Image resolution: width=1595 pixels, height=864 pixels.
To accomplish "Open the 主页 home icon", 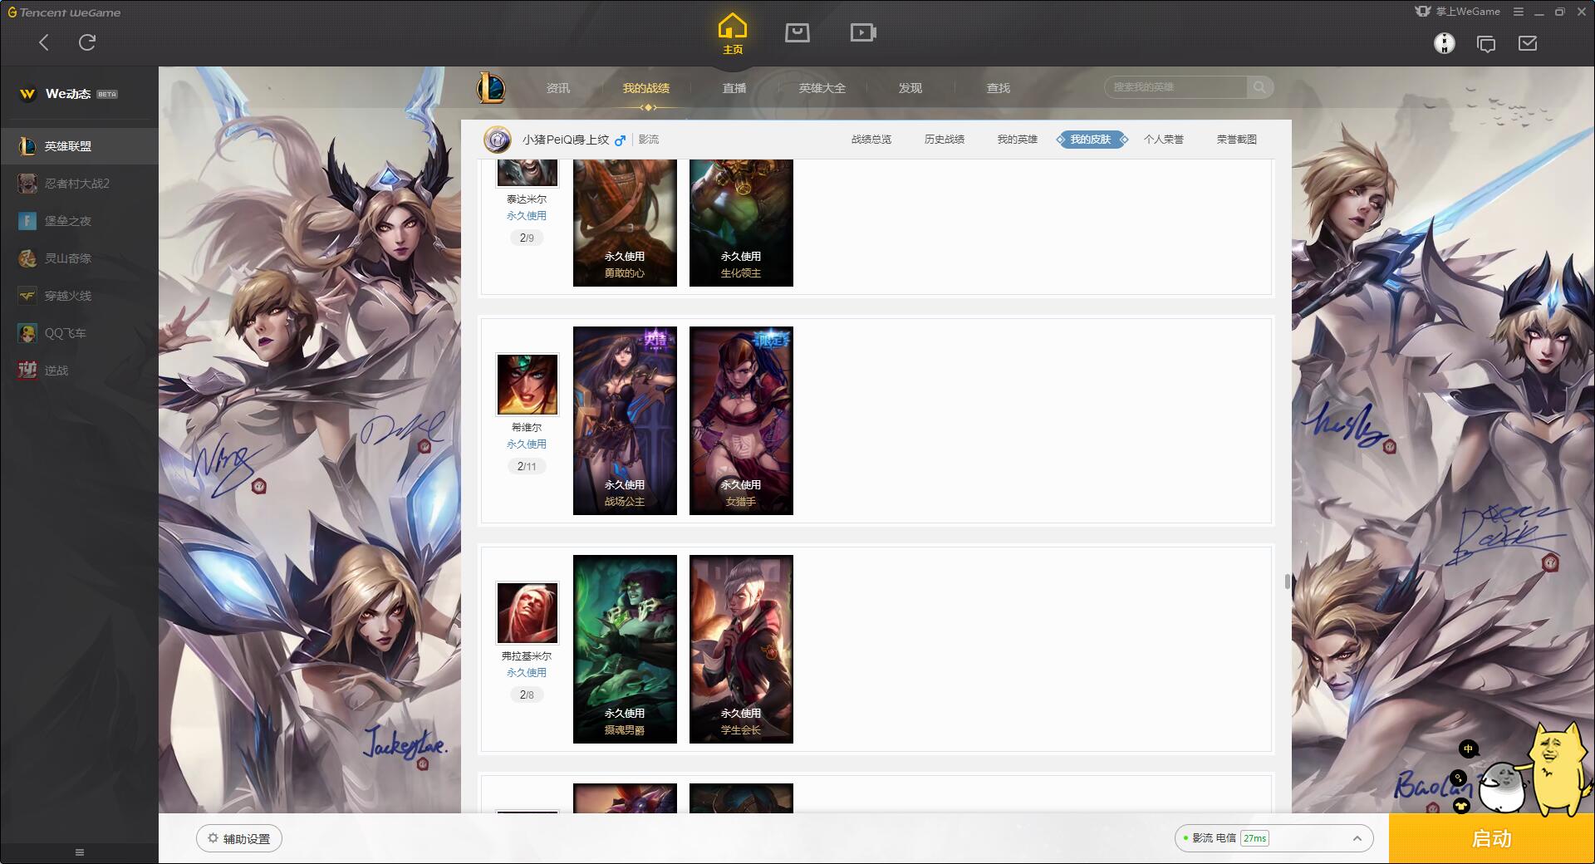I will pyautogui.click(x=732, y=34).
